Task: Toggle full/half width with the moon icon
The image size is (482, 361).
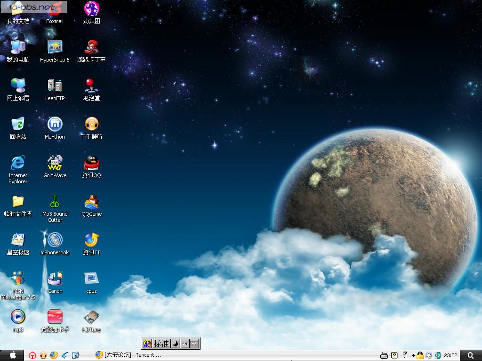Action: [176, 344]
